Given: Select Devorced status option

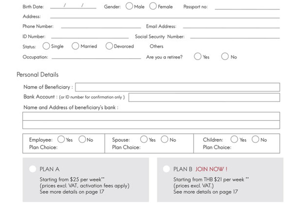Looking at the screenshot, I should (109, 46).
